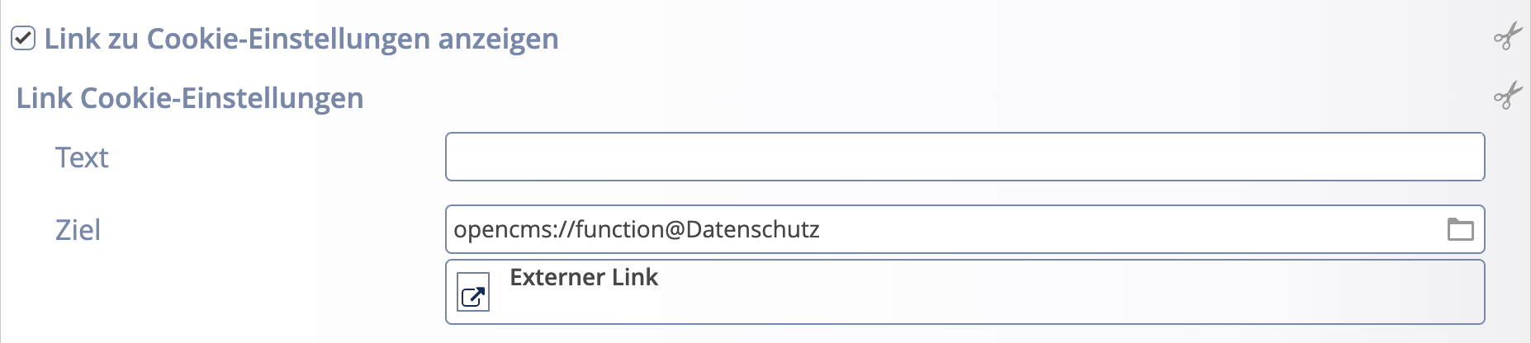
Task: Click the right end of the empty Text field
Action: (1453, 157)
